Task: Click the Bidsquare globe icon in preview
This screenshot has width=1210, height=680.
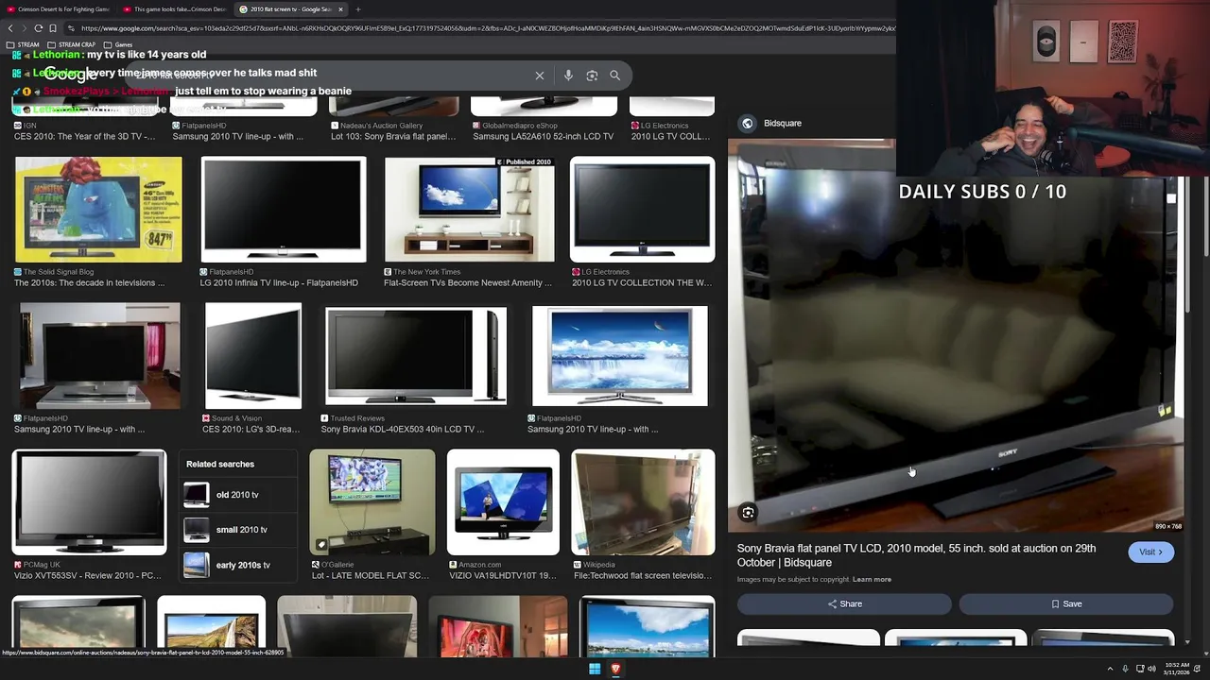Action: click(748, 123)
